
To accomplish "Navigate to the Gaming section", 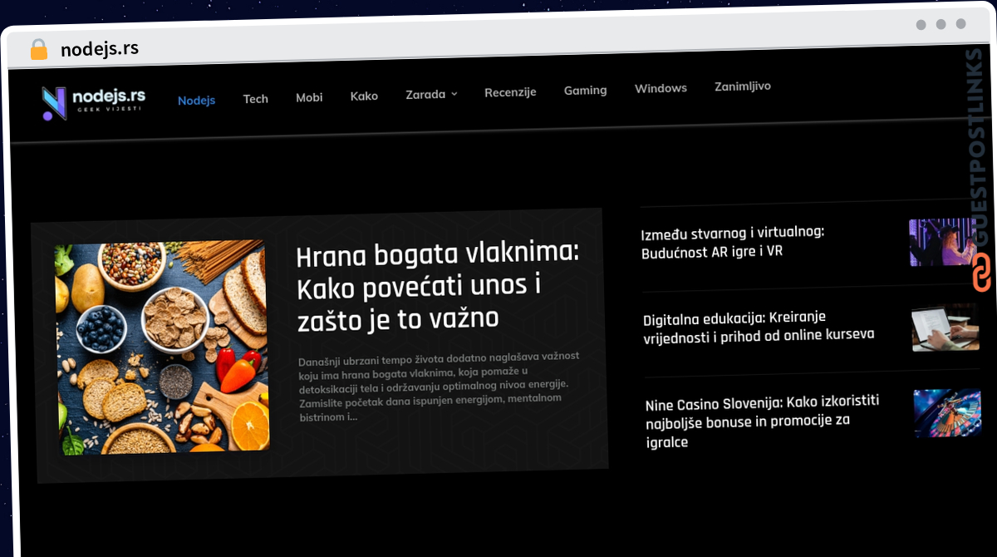I will 585,90.
